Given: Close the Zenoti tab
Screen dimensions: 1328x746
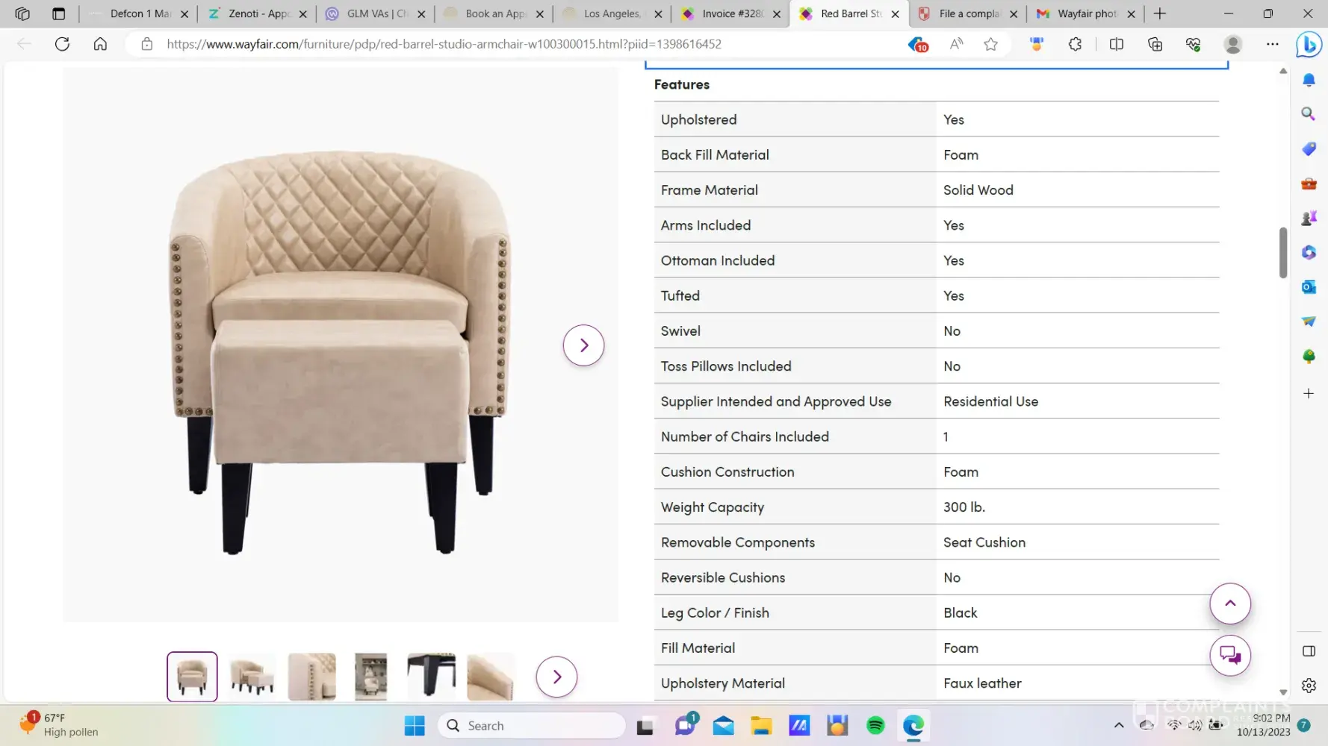Looking at the screenshot, I should 302,13.
